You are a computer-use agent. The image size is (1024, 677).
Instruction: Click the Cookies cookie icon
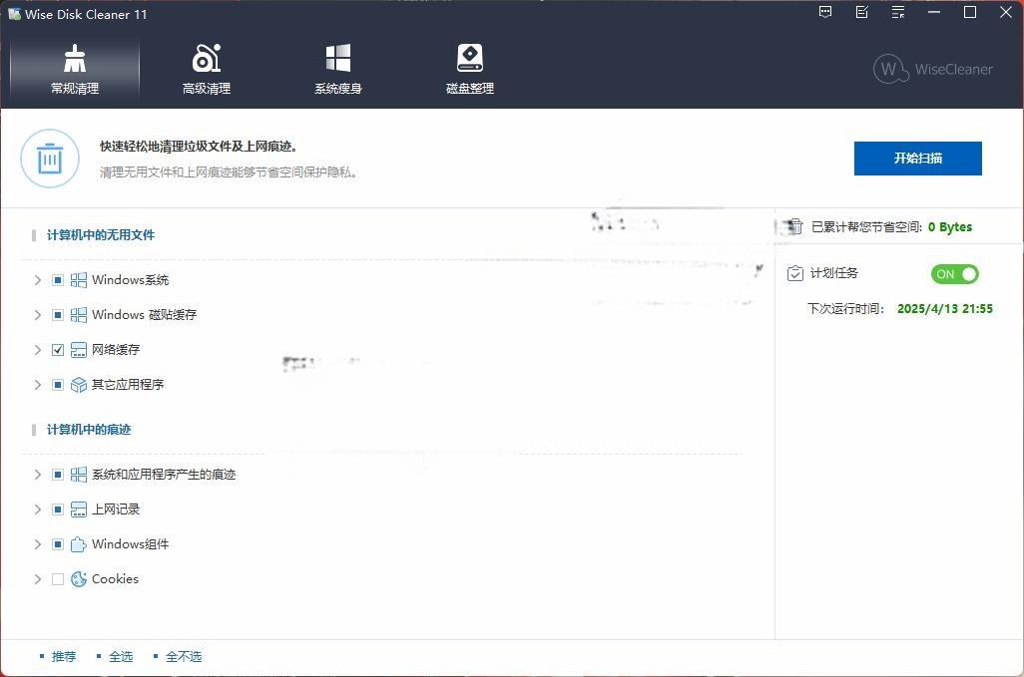point(79,579)
